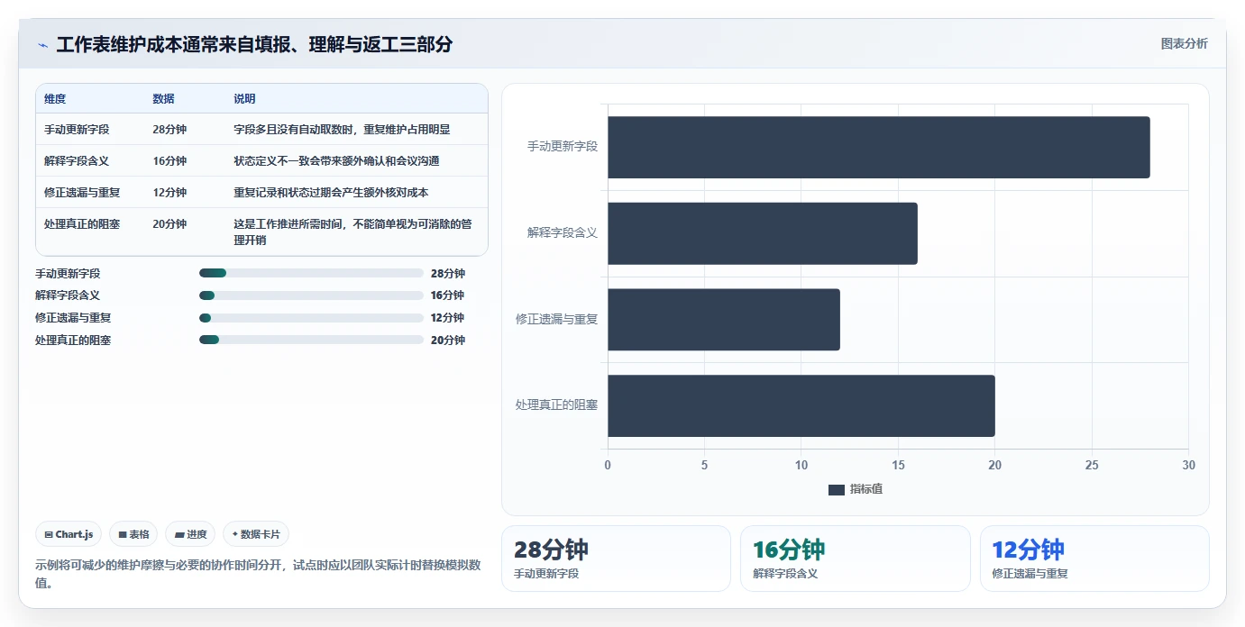Viewport: 1245px width, 627px height.
Task: Click the 维度 column header
Action: (x=55, y=99)
